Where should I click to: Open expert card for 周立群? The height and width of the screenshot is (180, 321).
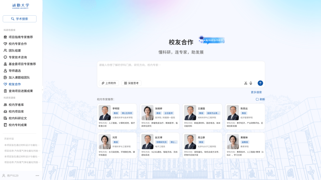[202, 145]
